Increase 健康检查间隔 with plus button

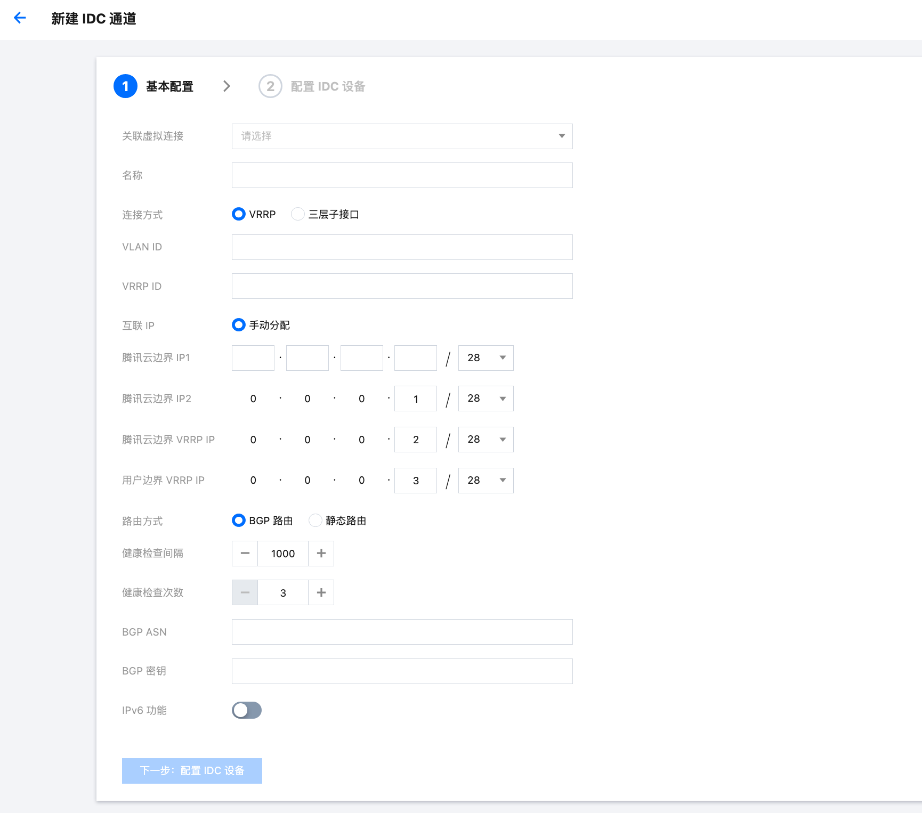point(321,554)
